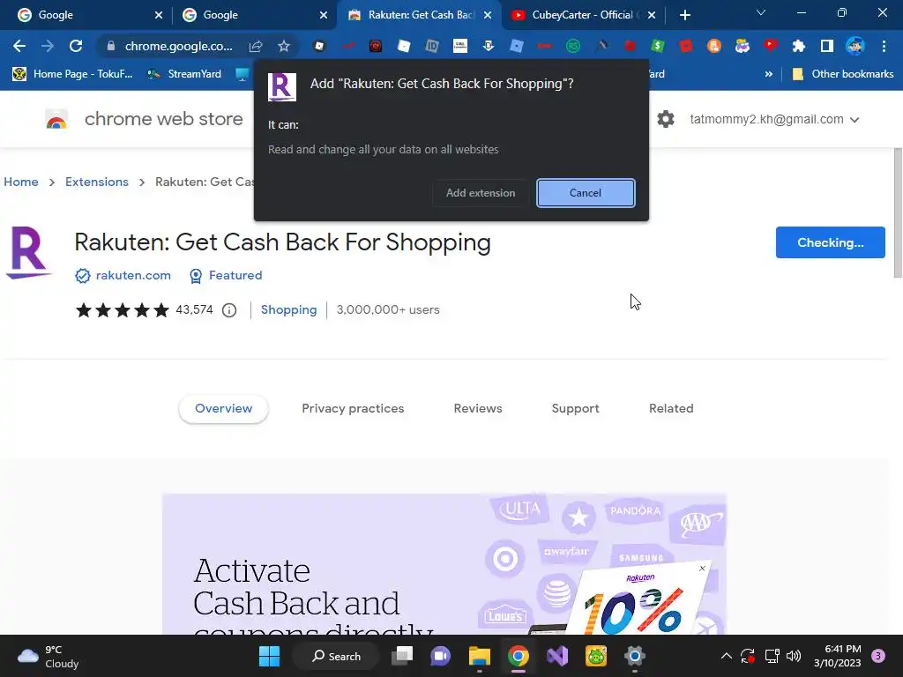Open the orange circle extension icon
The height and width of the screenshot is (677, 903).
click(x=714, y=46)
